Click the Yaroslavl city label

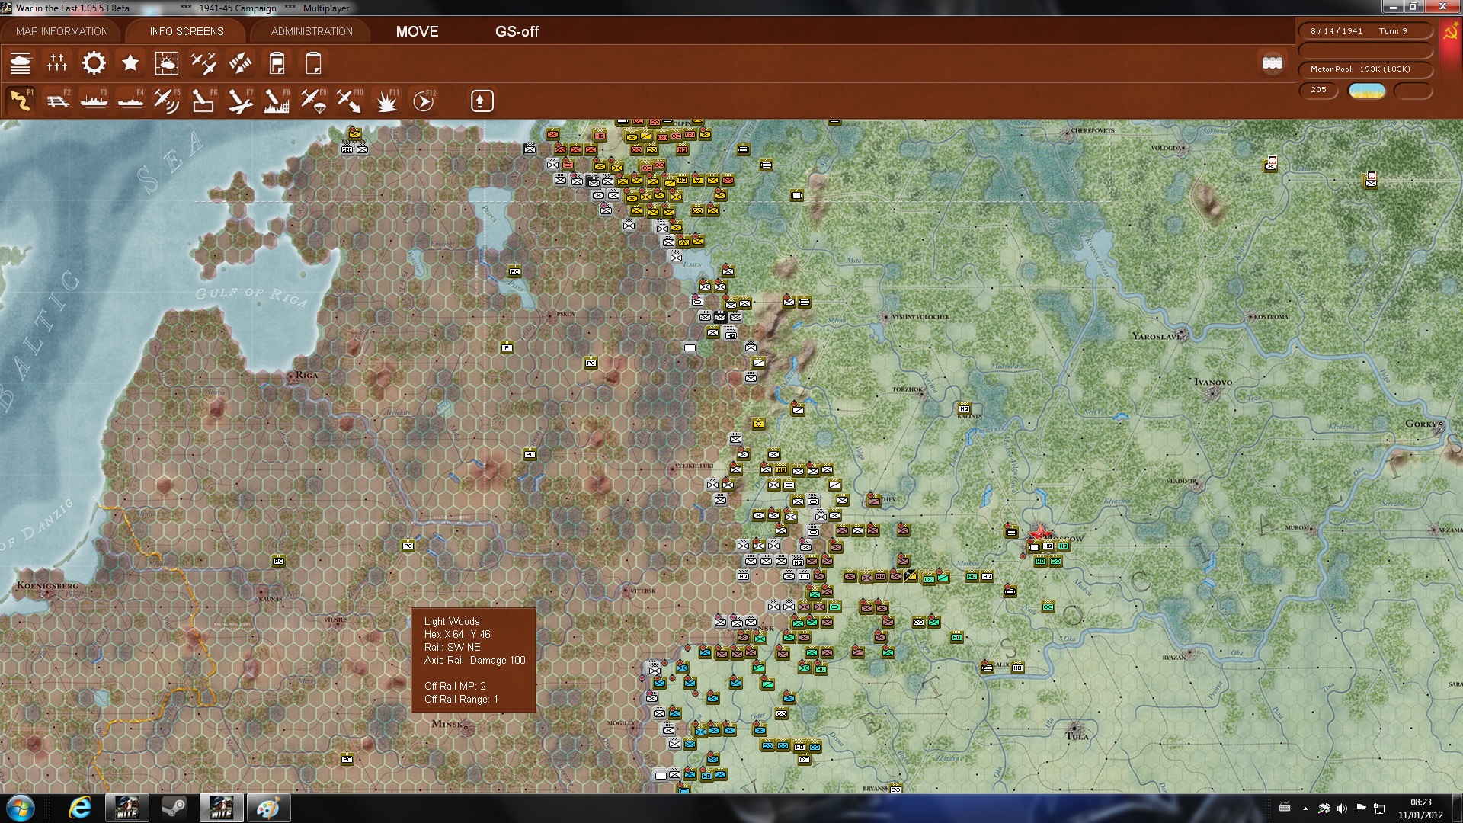pos(1156,336)
